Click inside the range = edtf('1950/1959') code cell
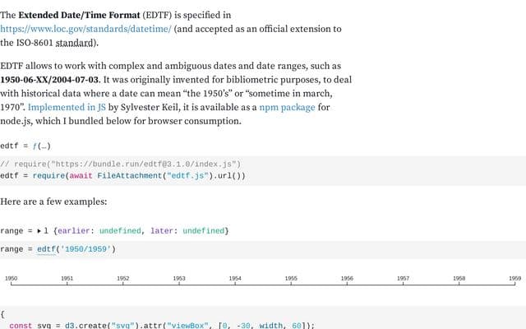 pos(263,249)
